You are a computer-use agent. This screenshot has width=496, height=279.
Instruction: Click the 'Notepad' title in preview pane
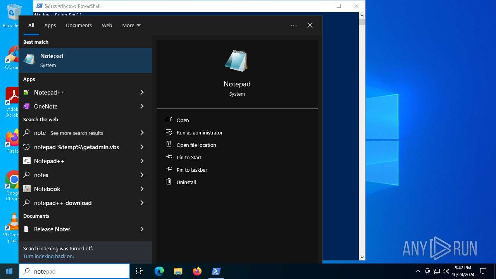[x=237, y=84]
